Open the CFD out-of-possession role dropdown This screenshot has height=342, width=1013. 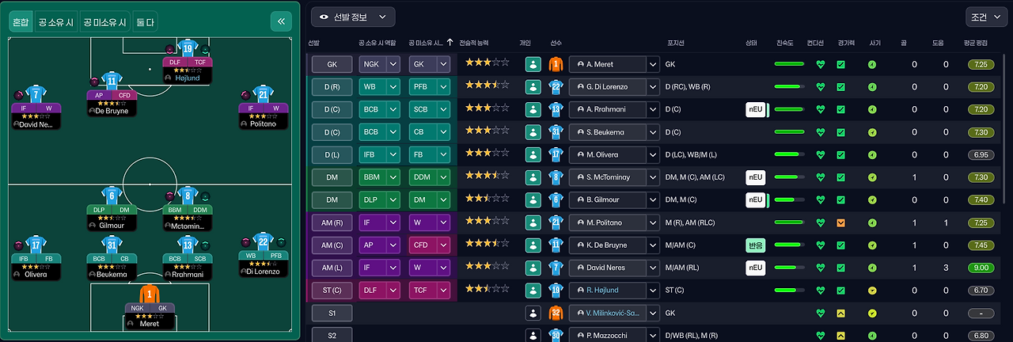pos(430,245)
